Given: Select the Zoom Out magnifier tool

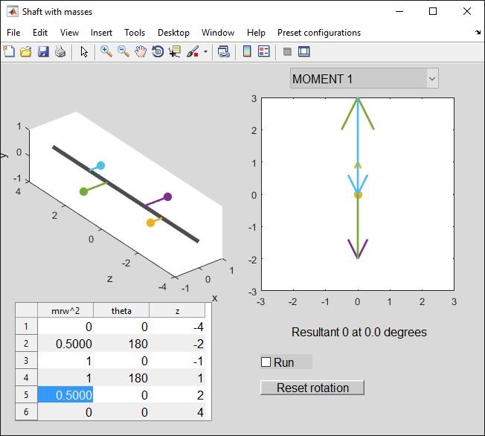Looking at the screenshot, I should (x=123, y=51).
